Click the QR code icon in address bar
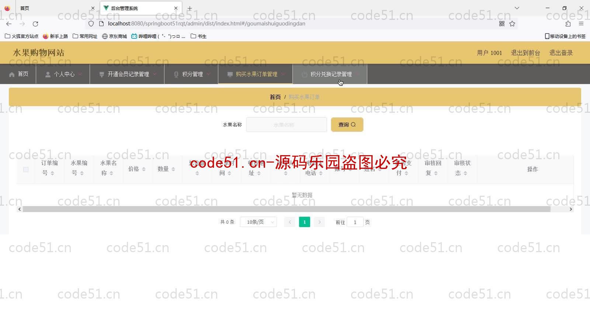 click(x=502, y=24)
